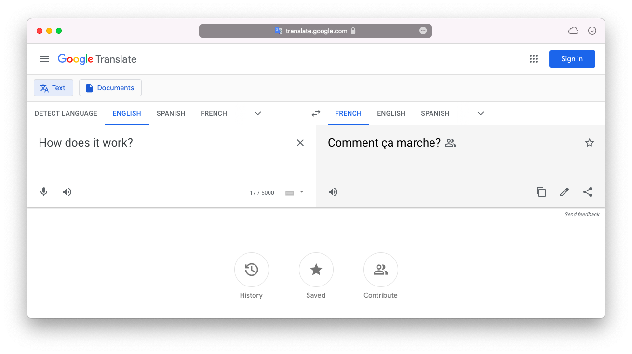Click the microphone to translate by voice
The image size is (632, 354).
pos(44,191)
